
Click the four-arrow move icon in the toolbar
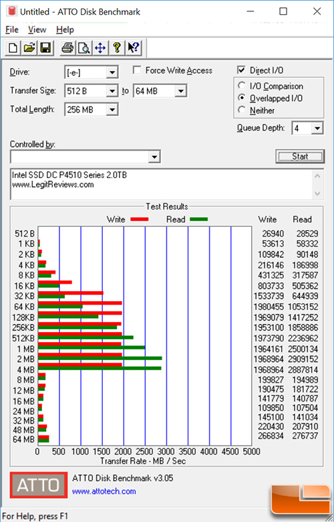[x=100, y=48]
